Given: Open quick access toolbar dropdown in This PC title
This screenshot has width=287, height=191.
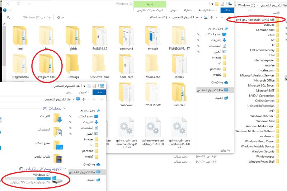Looking at the screenshot, I should point(84,86).
